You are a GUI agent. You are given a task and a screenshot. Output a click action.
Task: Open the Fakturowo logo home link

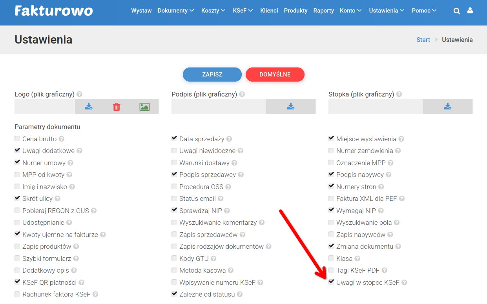coord(54,11)
